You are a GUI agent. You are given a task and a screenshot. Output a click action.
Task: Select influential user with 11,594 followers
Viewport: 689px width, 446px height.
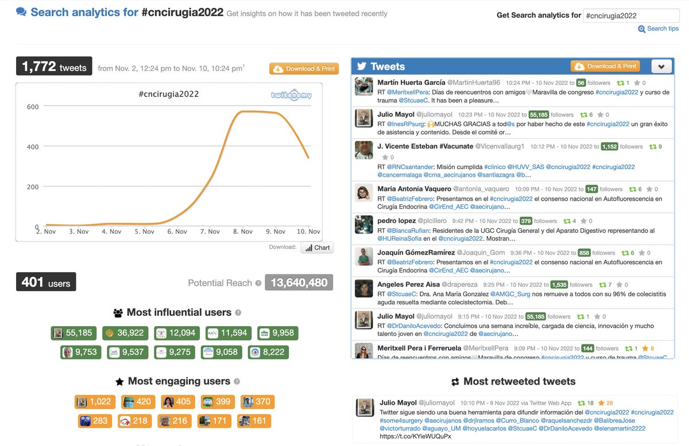coord(228,333)
